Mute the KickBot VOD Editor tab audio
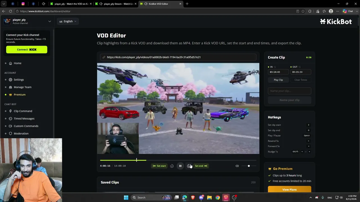The width and height of the screenshot is (360, 202). click(x=146, y=4)
